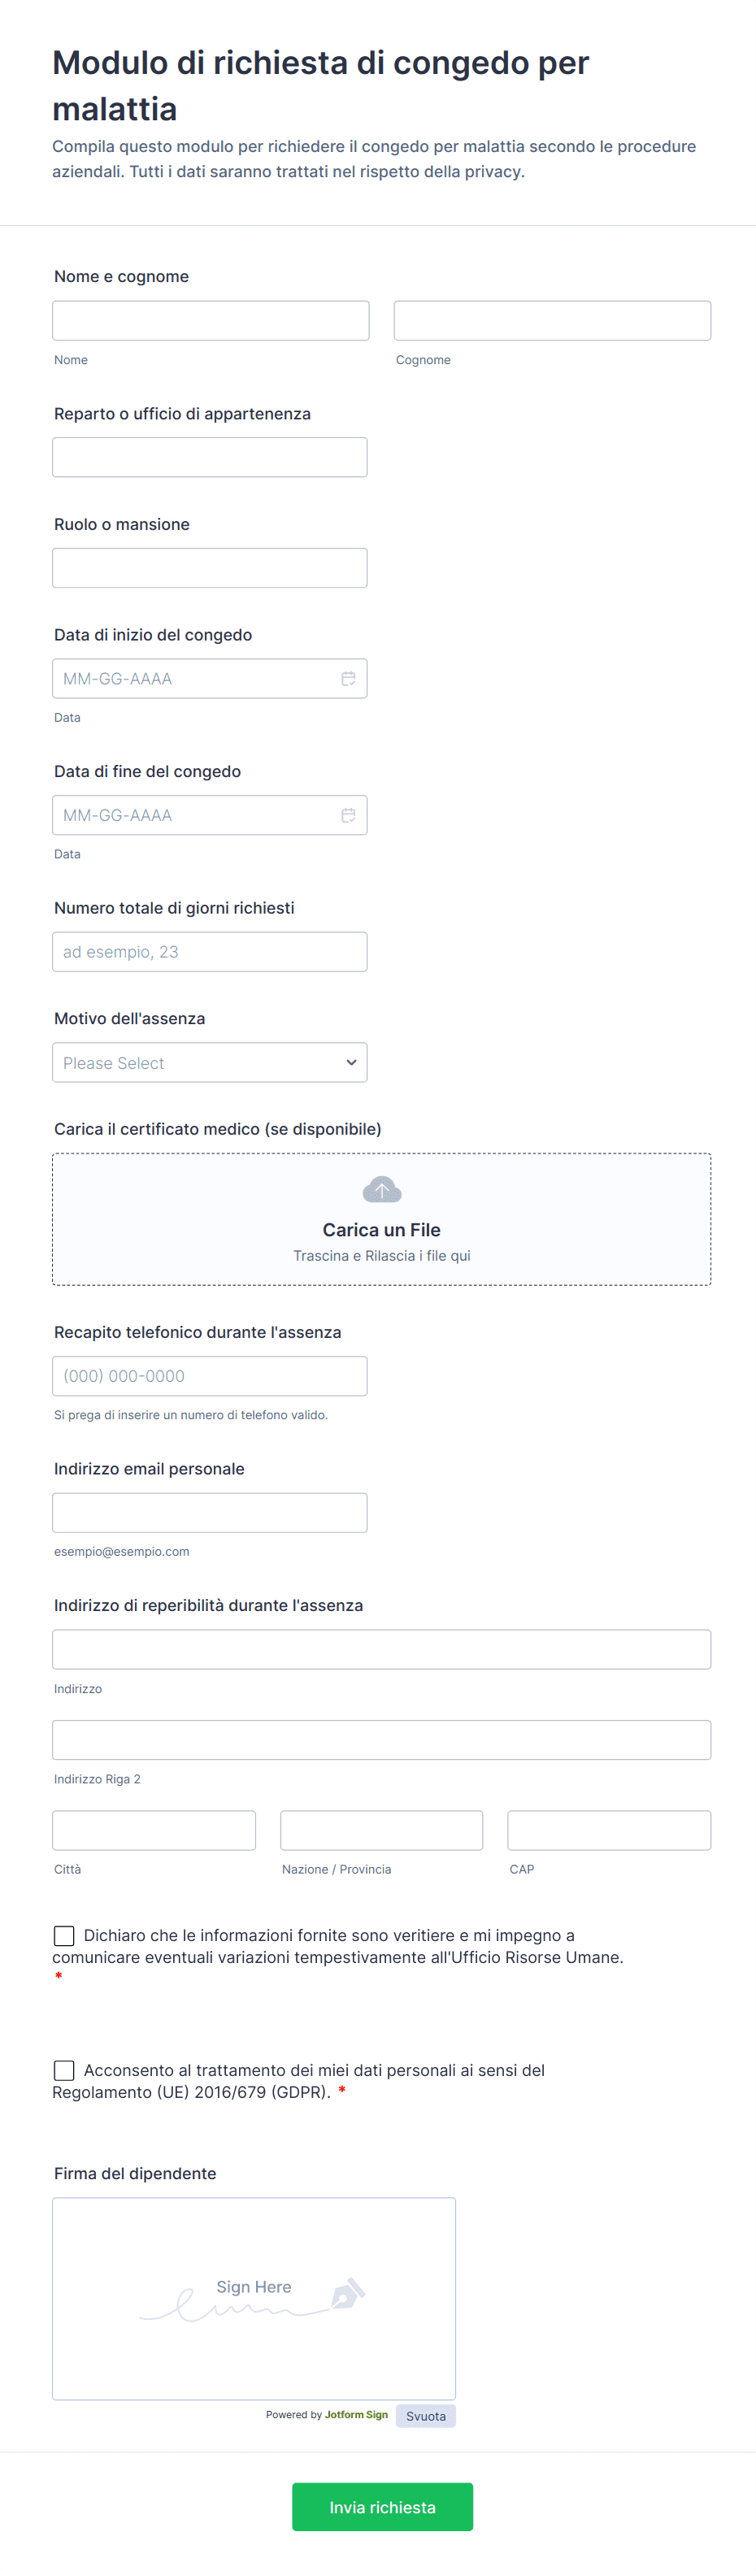The height and width of the screenshot is (2571, 756).
Task: Click the Invia richiesta button
Action: point(381,2506)
